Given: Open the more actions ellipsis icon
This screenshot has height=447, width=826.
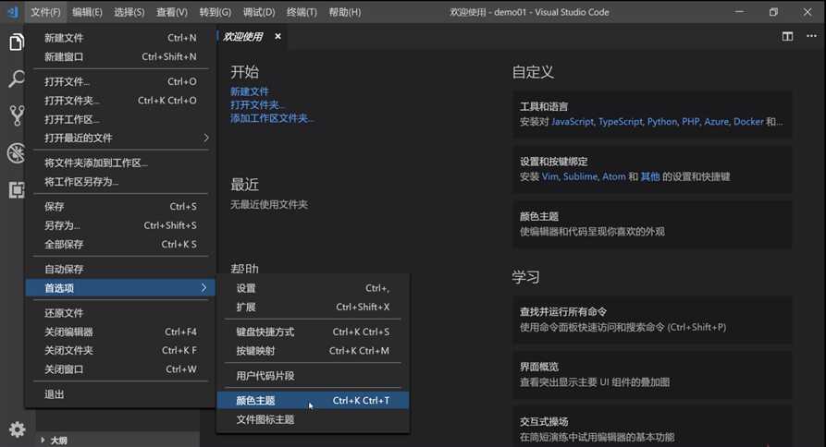Looking at the screenshot, I should coord(811,36).
